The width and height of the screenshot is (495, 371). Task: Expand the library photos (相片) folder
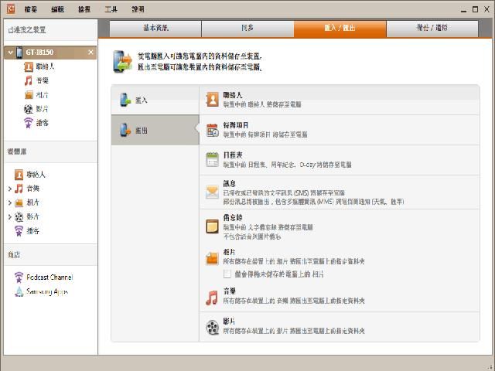coord(9,203)
